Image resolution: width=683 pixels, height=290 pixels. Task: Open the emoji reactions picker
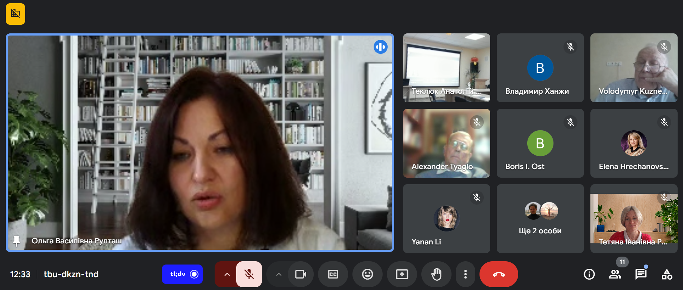coord(367,274)
